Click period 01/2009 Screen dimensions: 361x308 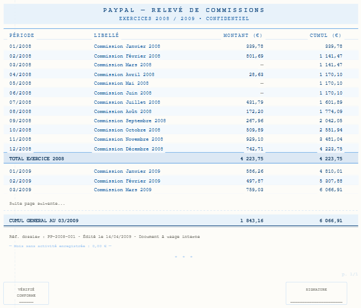(x=20, y=171)
